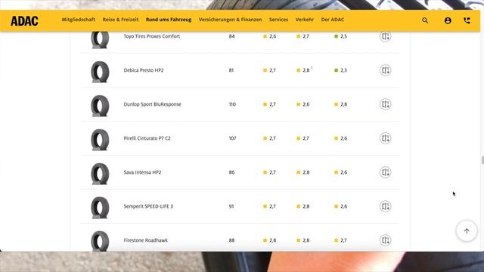
Task: Add Debica Presto HP2 to comparison
Action: [385, 70]
